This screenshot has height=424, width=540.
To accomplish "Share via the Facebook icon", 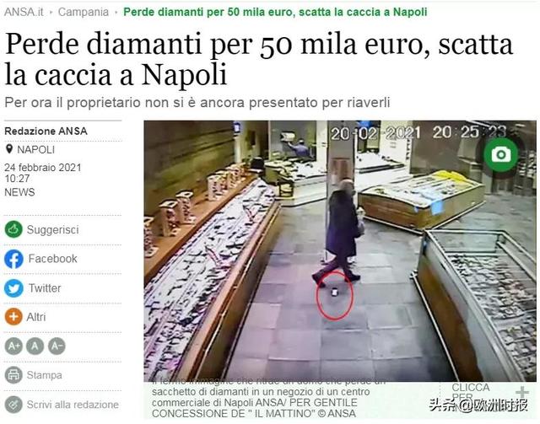I will tap(13, 259).
